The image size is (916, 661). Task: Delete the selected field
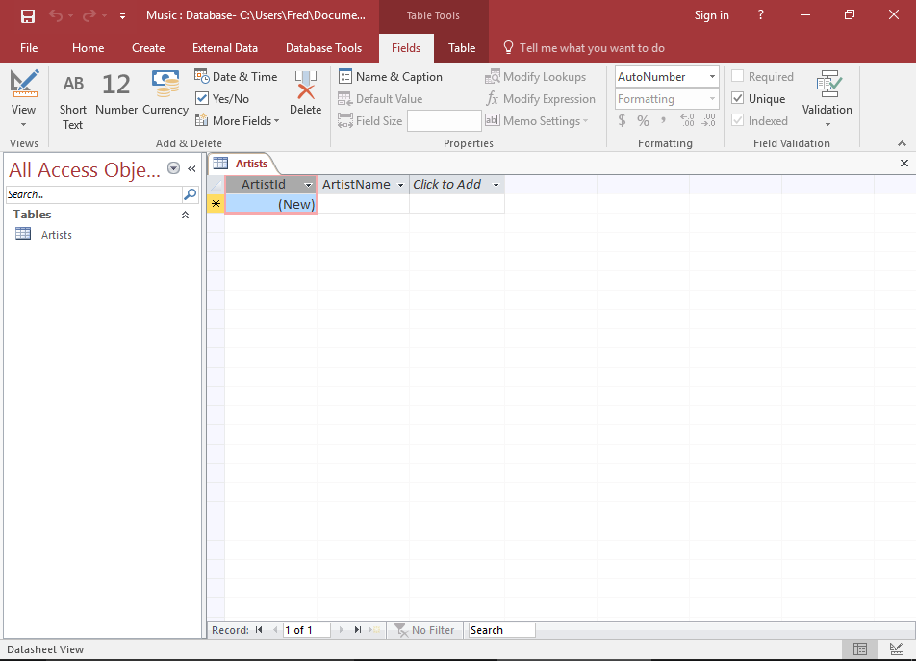point(306,93)
